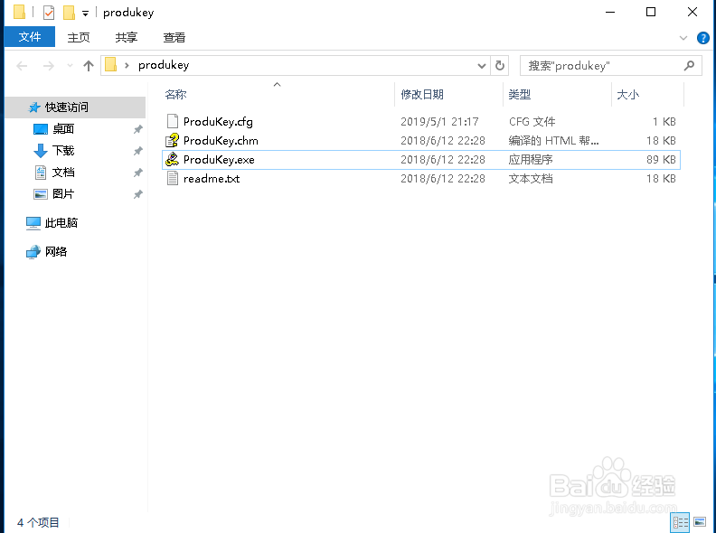The height and width of the screenshot is (533, 716).
Task: Click the pin icon next to 桌面
Action: (x=138, y=129)
